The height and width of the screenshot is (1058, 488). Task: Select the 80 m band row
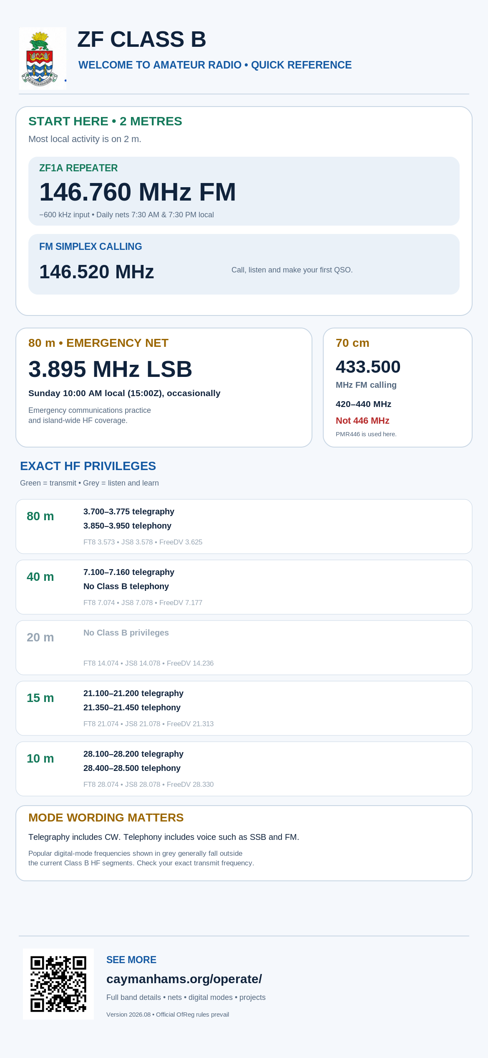(244, 526)
